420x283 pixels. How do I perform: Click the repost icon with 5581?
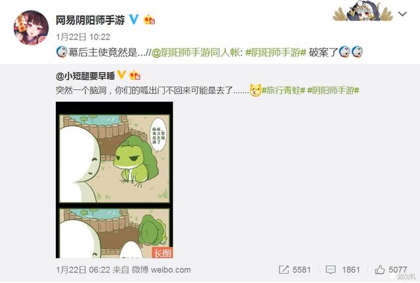tap(295, 270)
